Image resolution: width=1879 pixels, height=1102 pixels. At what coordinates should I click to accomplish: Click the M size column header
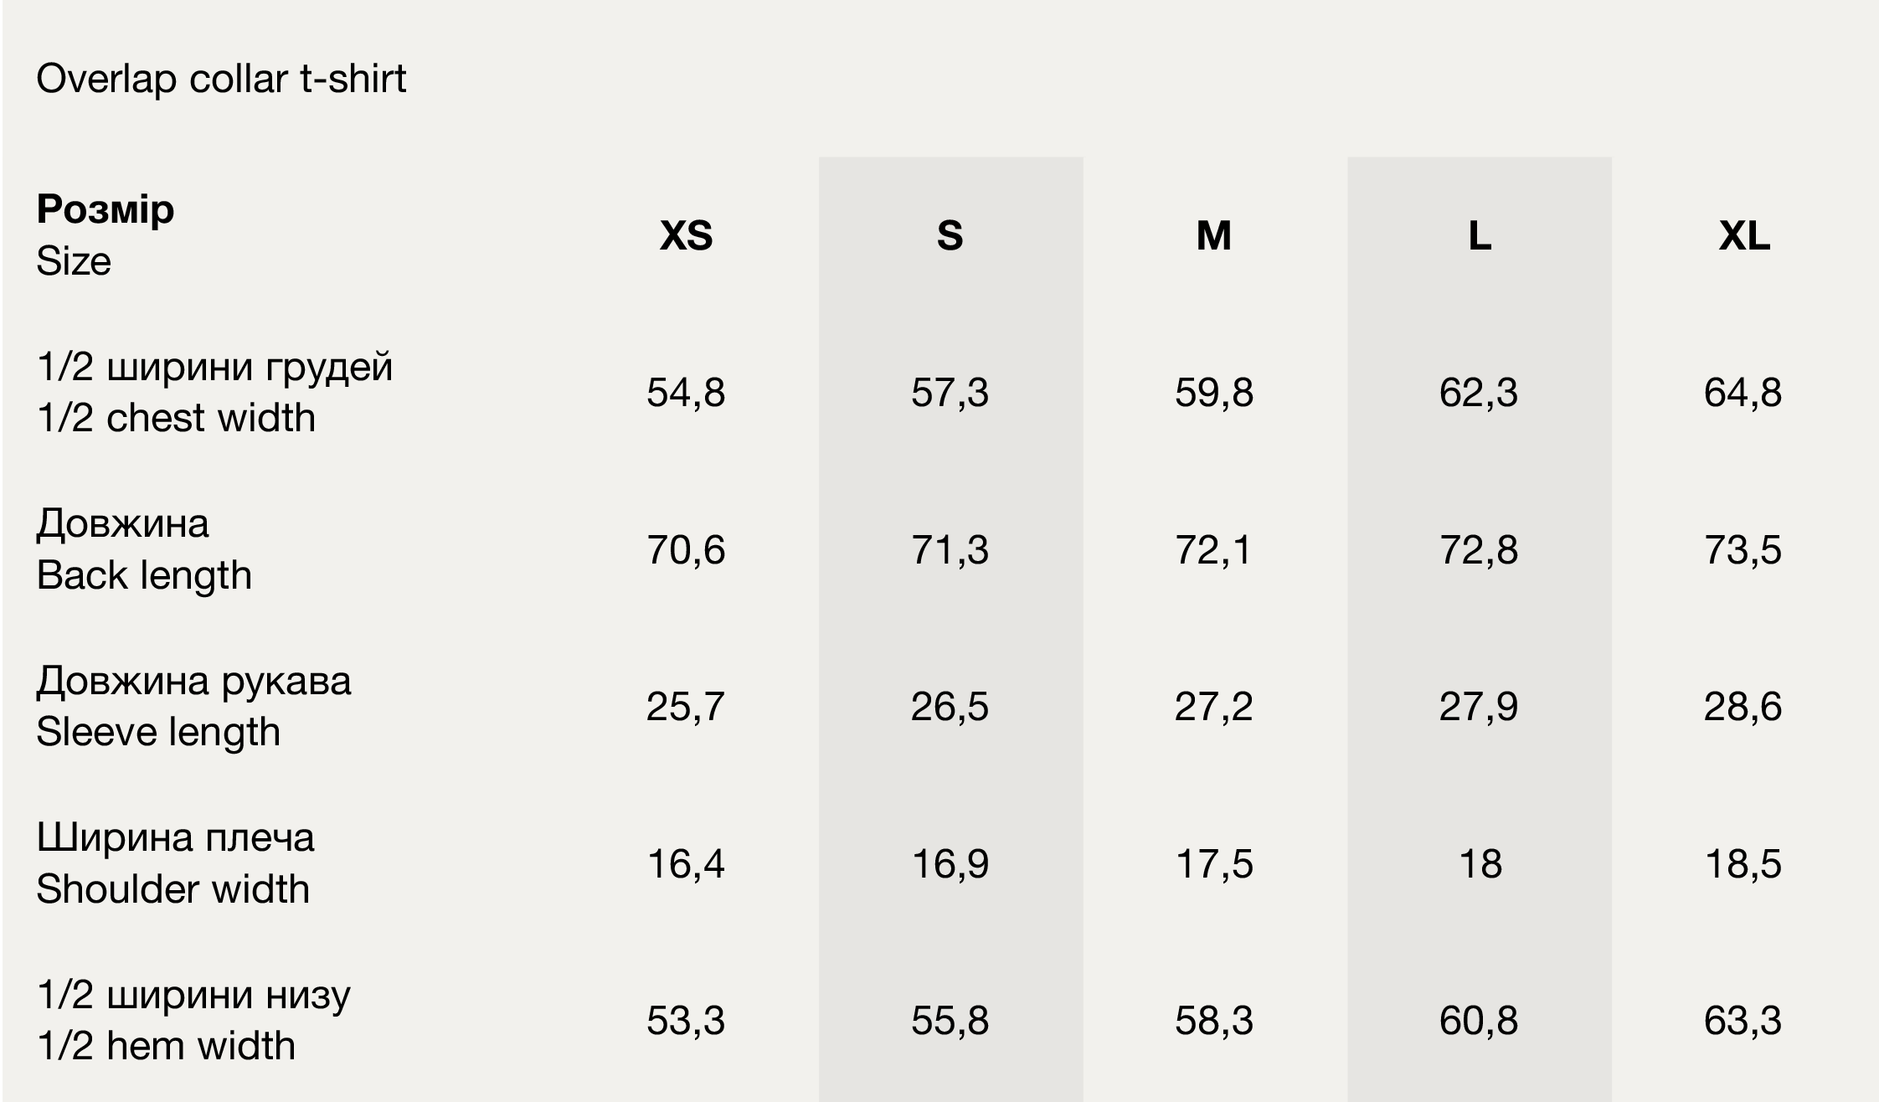[x=1213, y=235]
